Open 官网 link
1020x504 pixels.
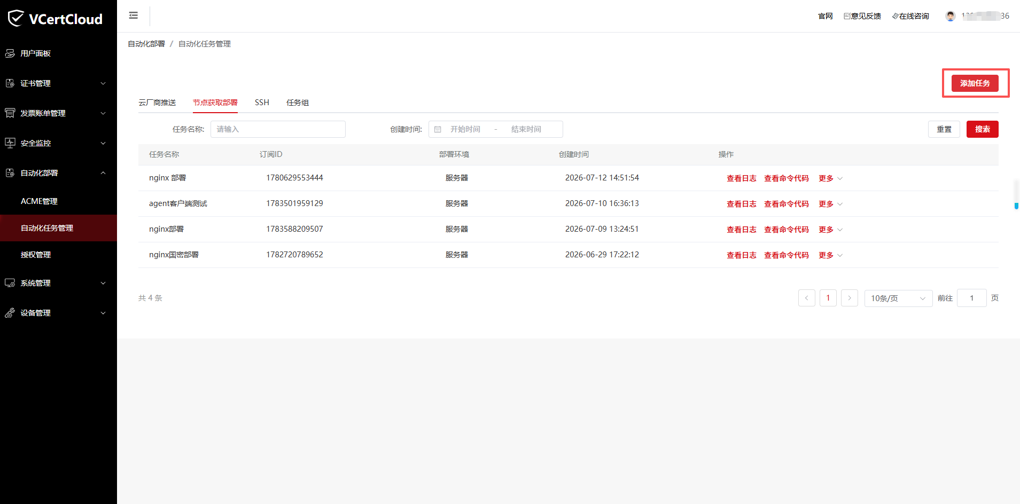point(825,16)
